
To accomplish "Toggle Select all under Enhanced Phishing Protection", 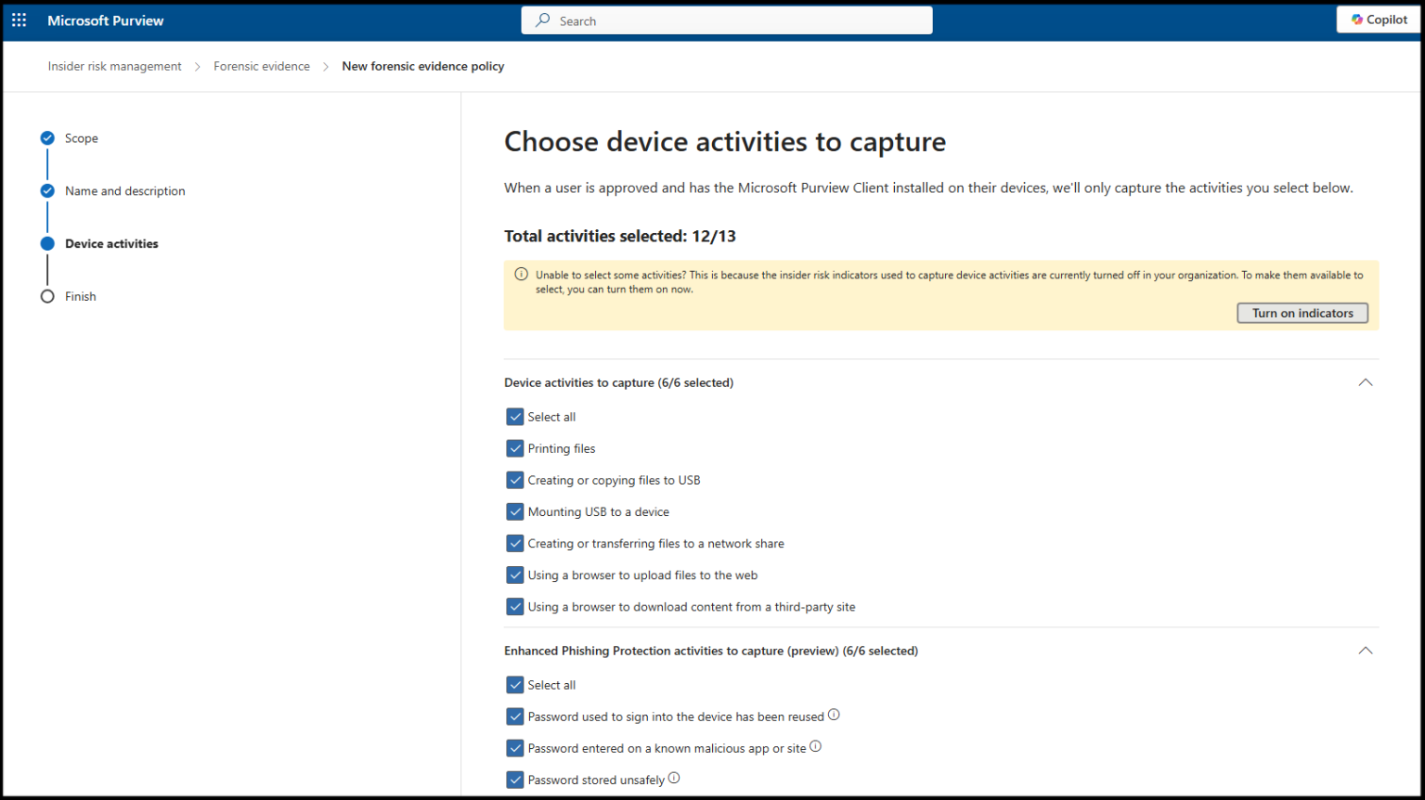I will 515,685.
